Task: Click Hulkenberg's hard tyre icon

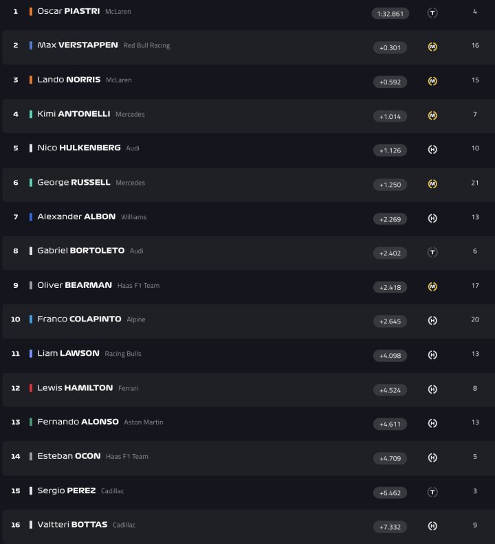Action: (x=432, y=150)
